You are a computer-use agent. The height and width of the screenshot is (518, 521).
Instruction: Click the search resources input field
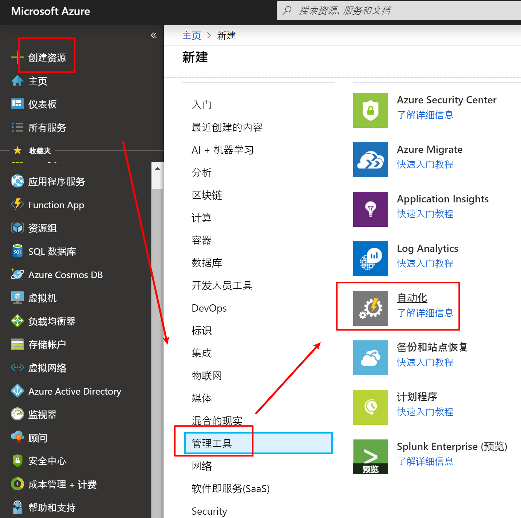pos(399,11)
